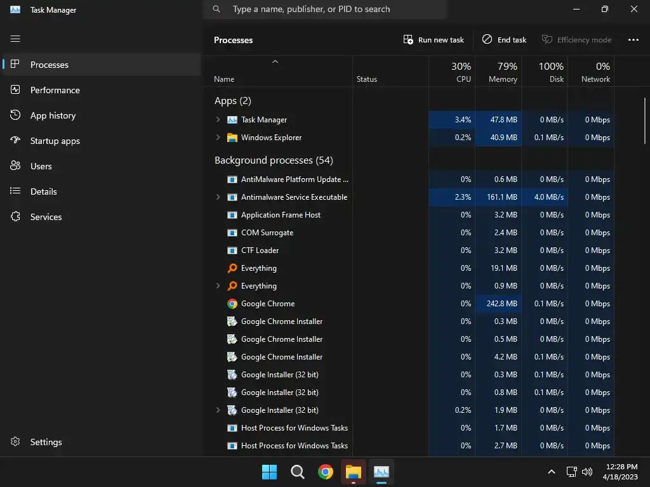Click the Apps (2) group header
Viewport: 650px width, 487px height.
232,101
